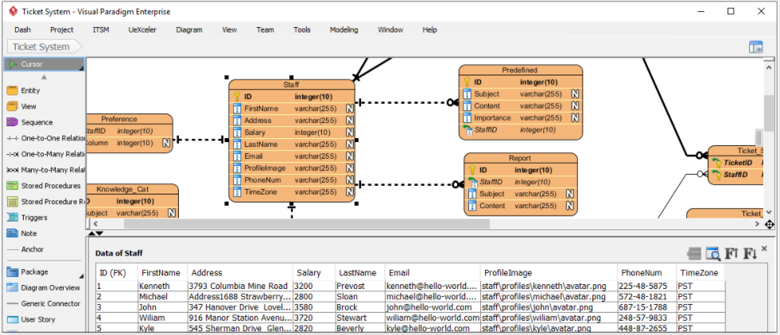This screenshot has width=780, height=335.
Task: Click the data search icon above the table
Action: tap(713, 253)
